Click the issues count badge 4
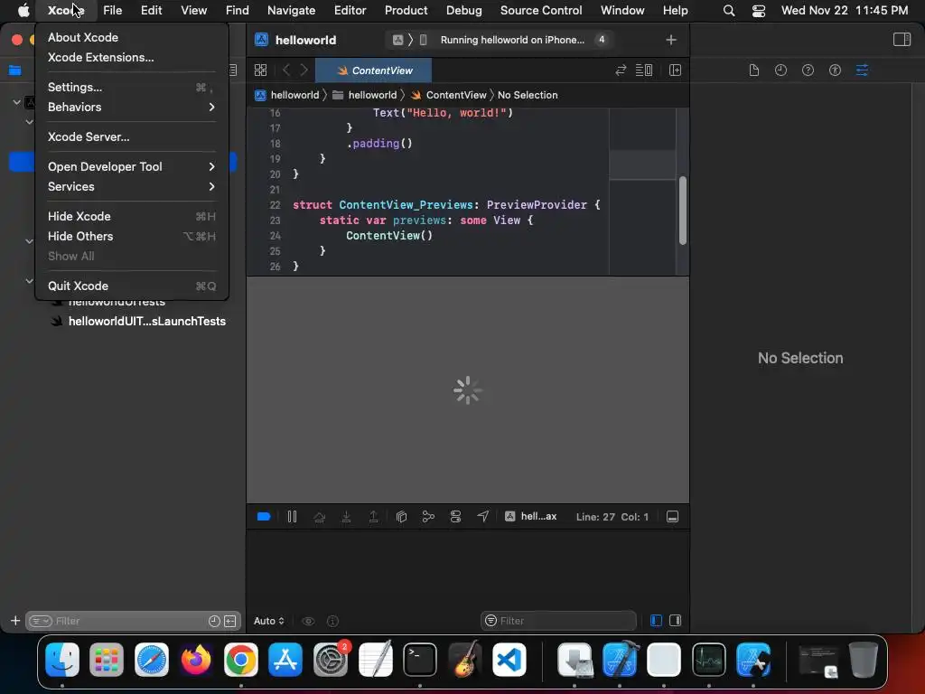Viewport: 925px width, 694px height. [601, 40]
